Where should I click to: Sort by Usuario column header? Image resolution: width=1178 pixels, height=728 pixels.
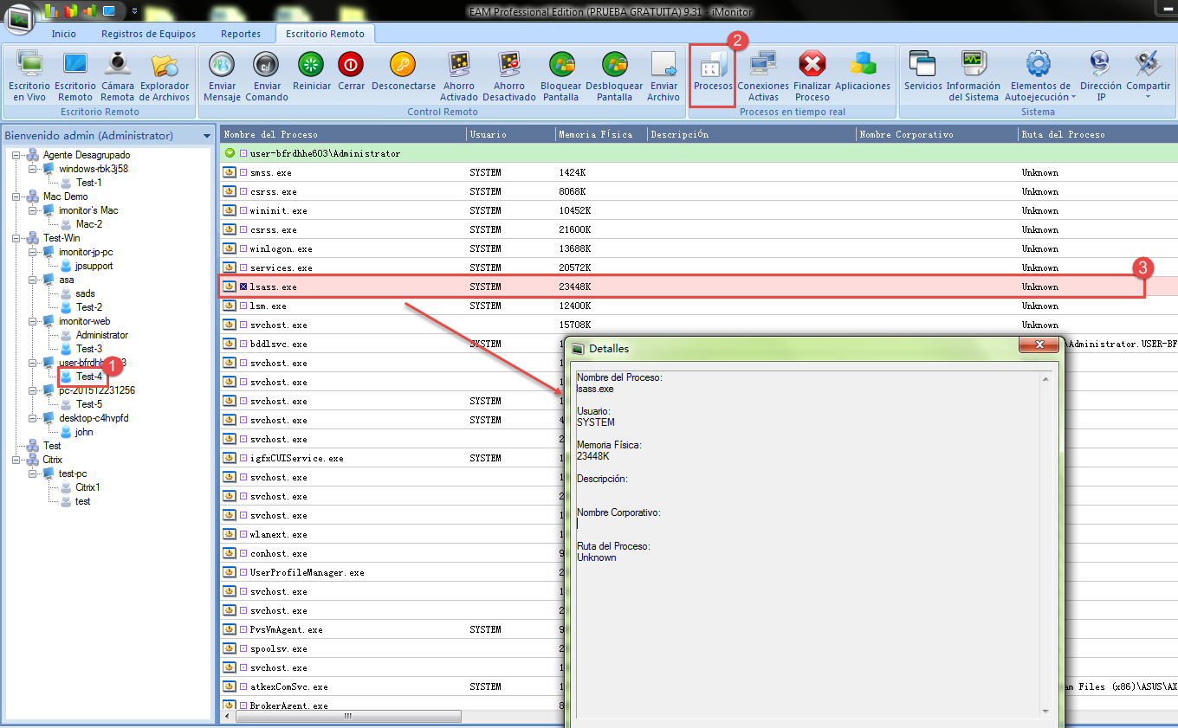(x=511, y=134)
